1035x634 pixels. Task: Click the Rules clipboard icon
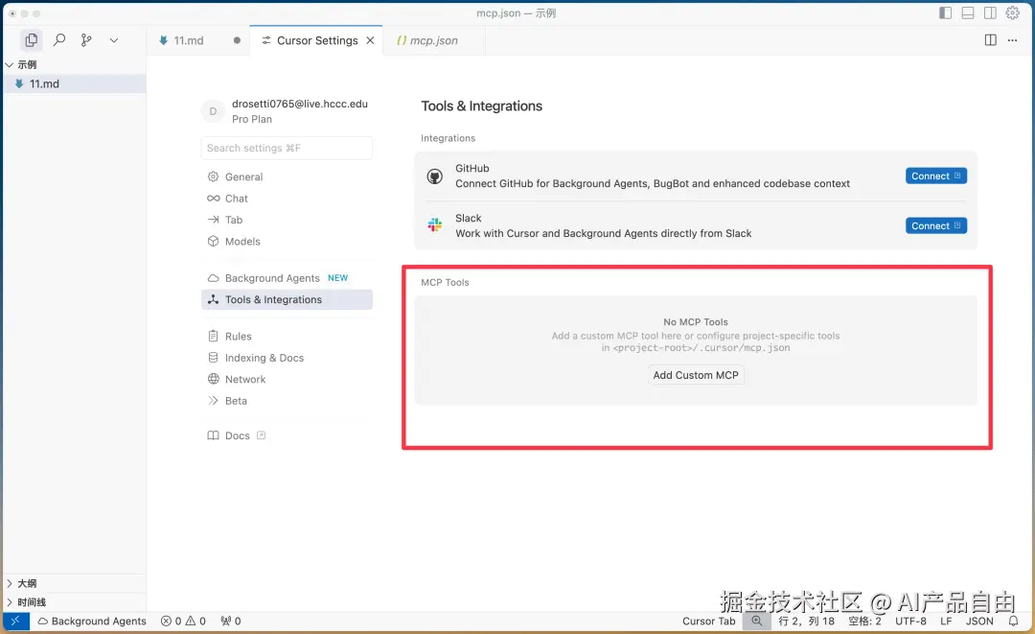coord(213,336)
